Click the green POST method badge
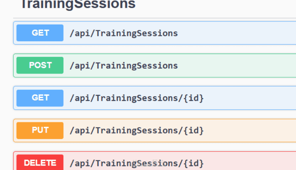Screen dimensions: 296x170 [40, 65]
